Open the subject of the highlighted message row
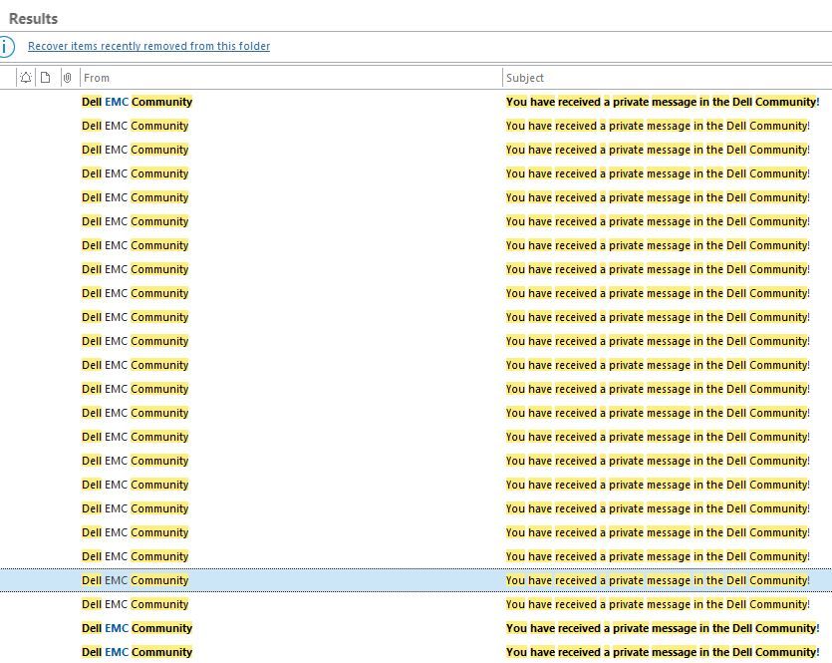This screenshot has height=663, width=832. pos(658,580)
